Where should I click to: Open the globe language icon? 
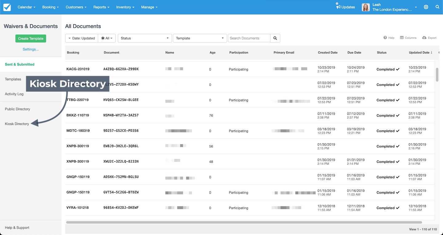(x=426, y=7)
